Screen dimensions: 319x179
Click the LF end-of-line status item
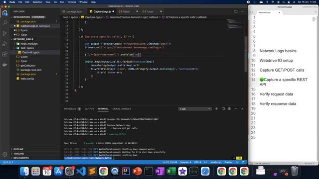(205, 162)
